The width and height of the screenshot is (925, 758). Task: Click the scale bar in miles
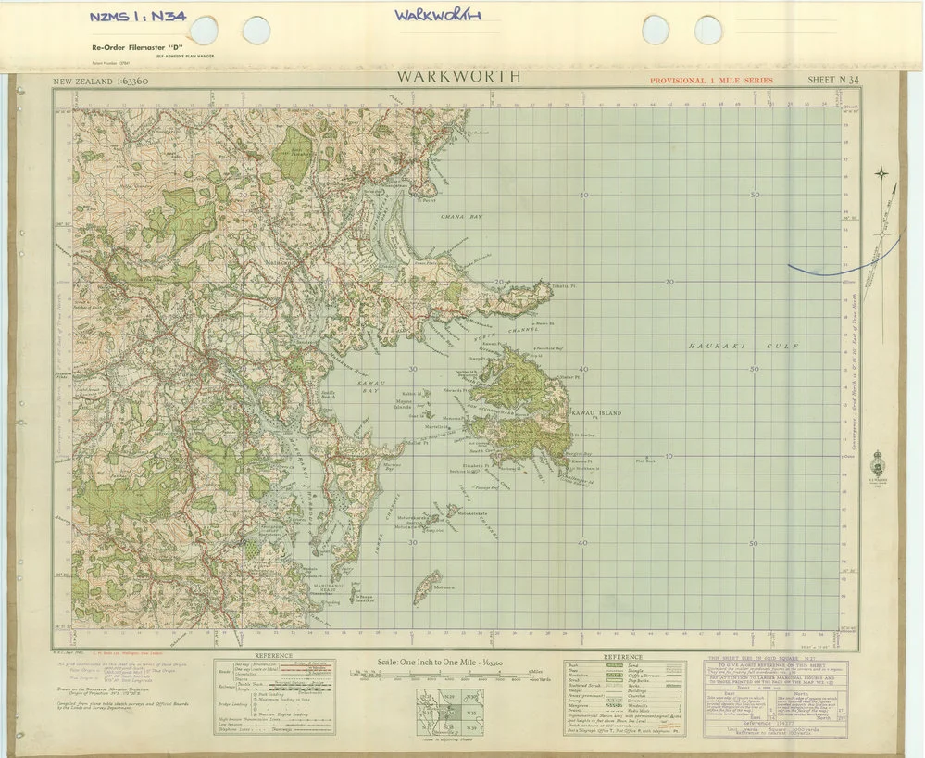440,675
